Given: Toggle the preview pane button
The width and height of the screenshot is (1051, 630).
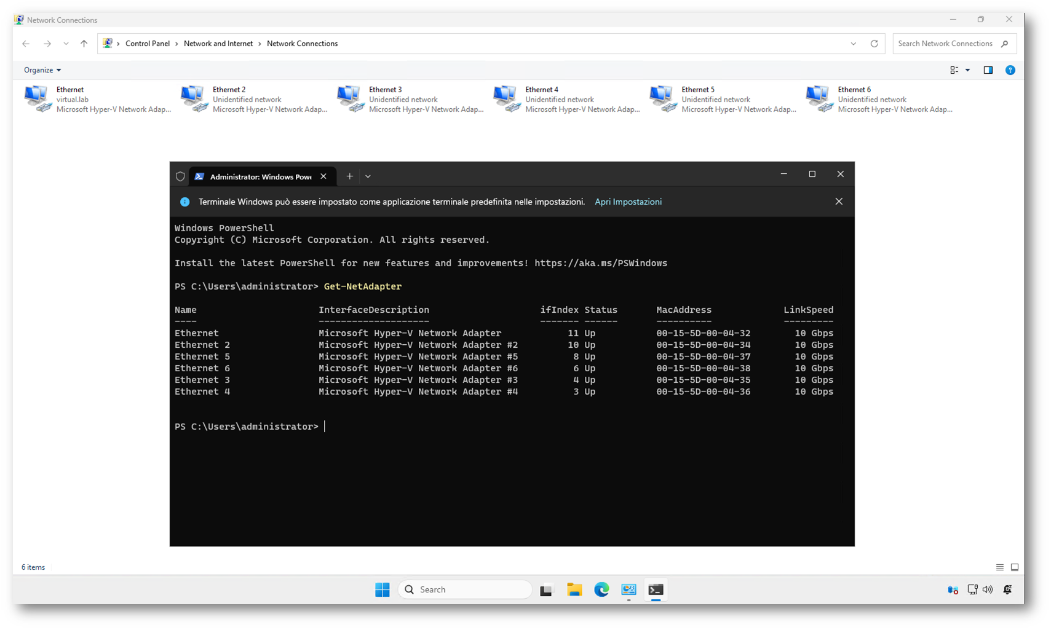Looking at the screenshot, I should tap(988, 70).
